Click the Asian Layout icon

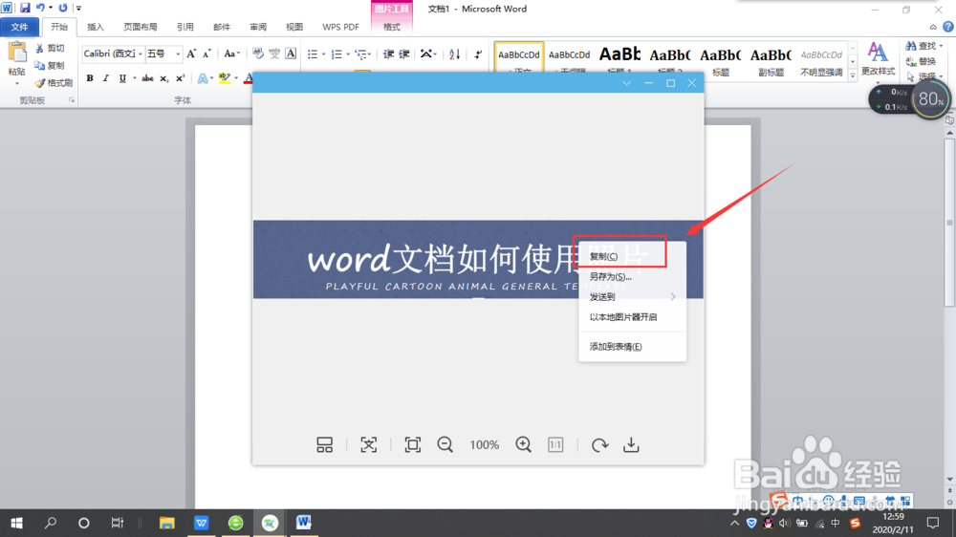(426, 54)
